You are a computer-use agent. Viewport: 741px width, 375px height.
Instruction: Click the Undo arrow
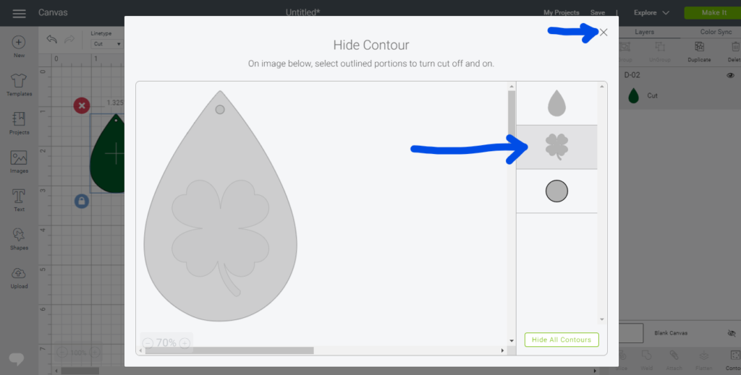pos(51,39)
